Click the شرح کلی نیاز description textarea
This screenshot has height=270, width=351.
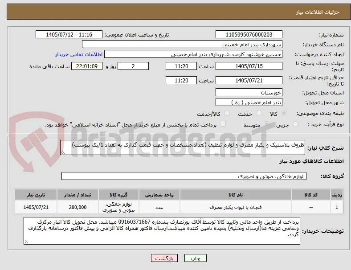(183, 147)
